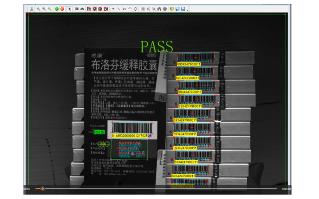
Task: Select the arrow pointer tool
Action: pos(70,9)
